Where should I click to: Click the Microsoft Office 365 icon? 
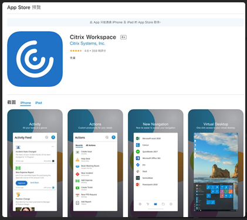point(138,158)
